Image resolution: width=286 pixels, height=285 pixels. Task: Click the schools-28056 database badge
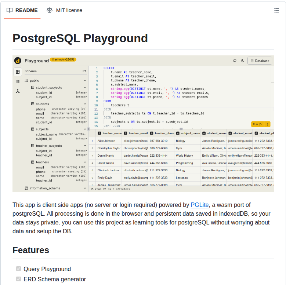click(63, 59)
